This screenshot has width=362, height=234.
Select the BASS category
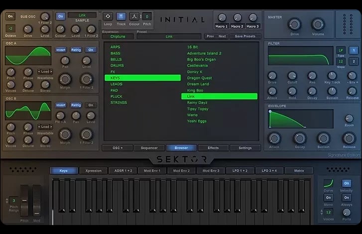click(x=115, y=53)
